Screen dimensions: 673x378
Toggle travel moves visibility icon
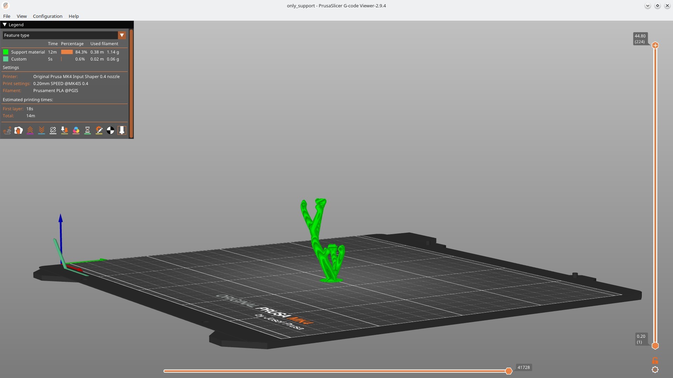[7, 131]
